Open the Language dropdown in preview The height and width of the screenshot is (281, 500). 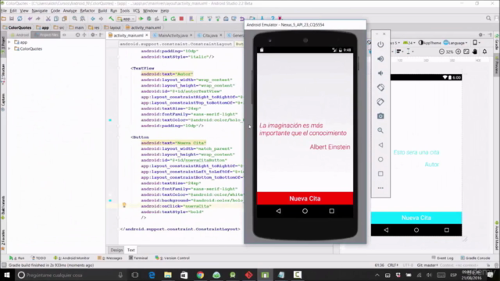(x=455, y=43)
